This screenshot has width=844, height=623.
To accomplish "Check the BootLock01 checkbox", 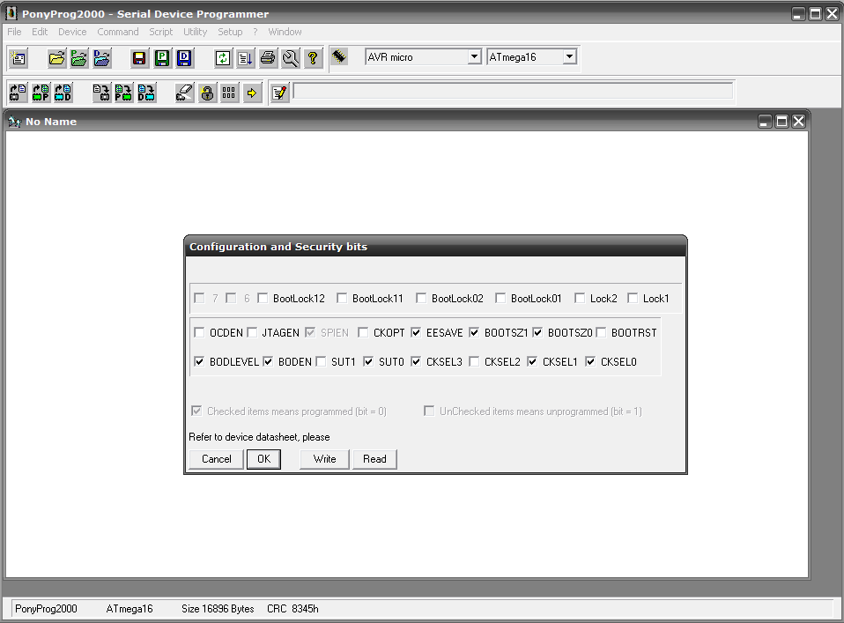I will (500, 299).
